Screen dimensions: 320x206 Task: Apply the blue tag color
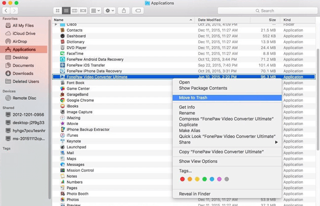[x=212, y=179]
